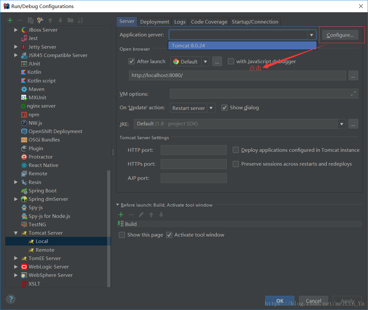Click the Protractor icon

coord(24,157)
